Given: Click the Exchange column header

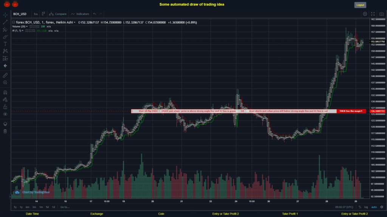Looking at the screenshot, I should pyautogui.click(x=97, y=214).
